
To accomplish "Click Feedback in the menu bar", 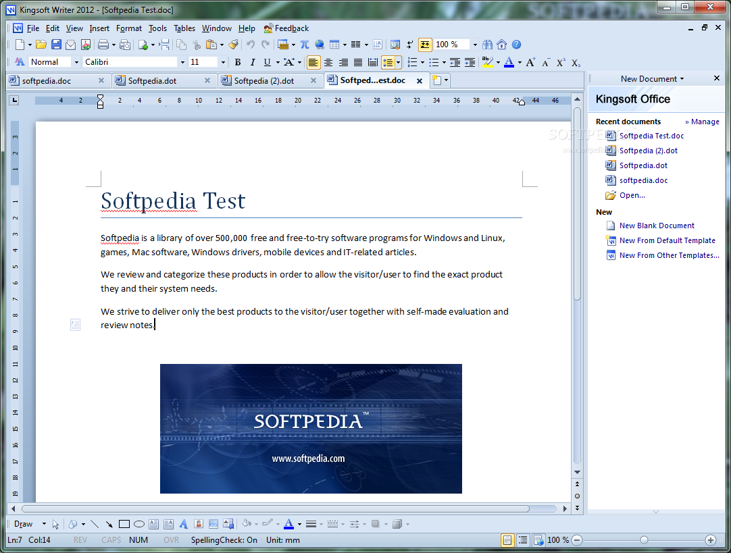I will (x=286, y=28).
